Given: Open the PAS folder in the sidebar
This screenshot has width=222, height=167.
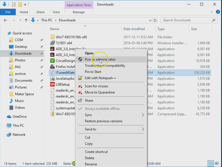Looking at the screenshot, I should click(18, 67).
